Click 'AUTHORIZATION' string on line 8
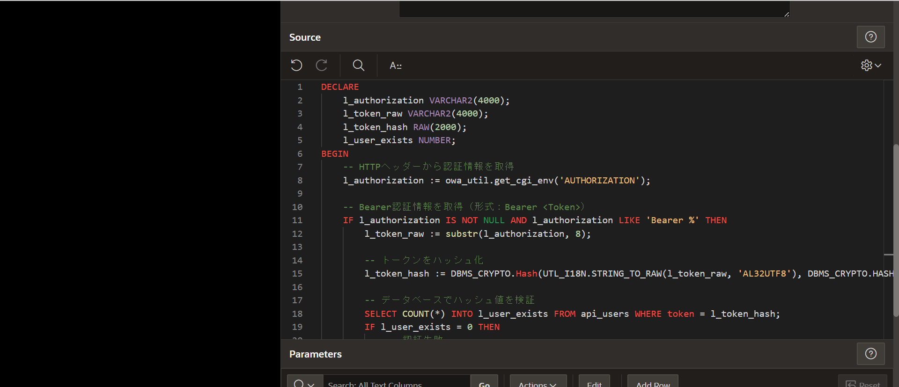The height and width of the screenshot is (387, 899). (x=599, y=181)
